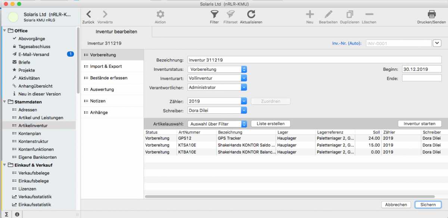Image resolution: width=448 pixels, height=218 pixels.
Task: Collapse the Stammdaten sidebar section
Action: 5,102
